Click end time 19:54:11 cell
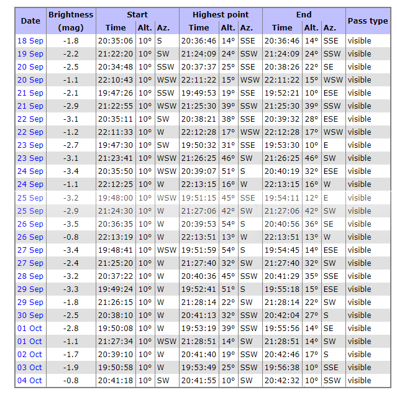This screenshot has width=397, height=395. pyautogui.click(x=282, y=198)
